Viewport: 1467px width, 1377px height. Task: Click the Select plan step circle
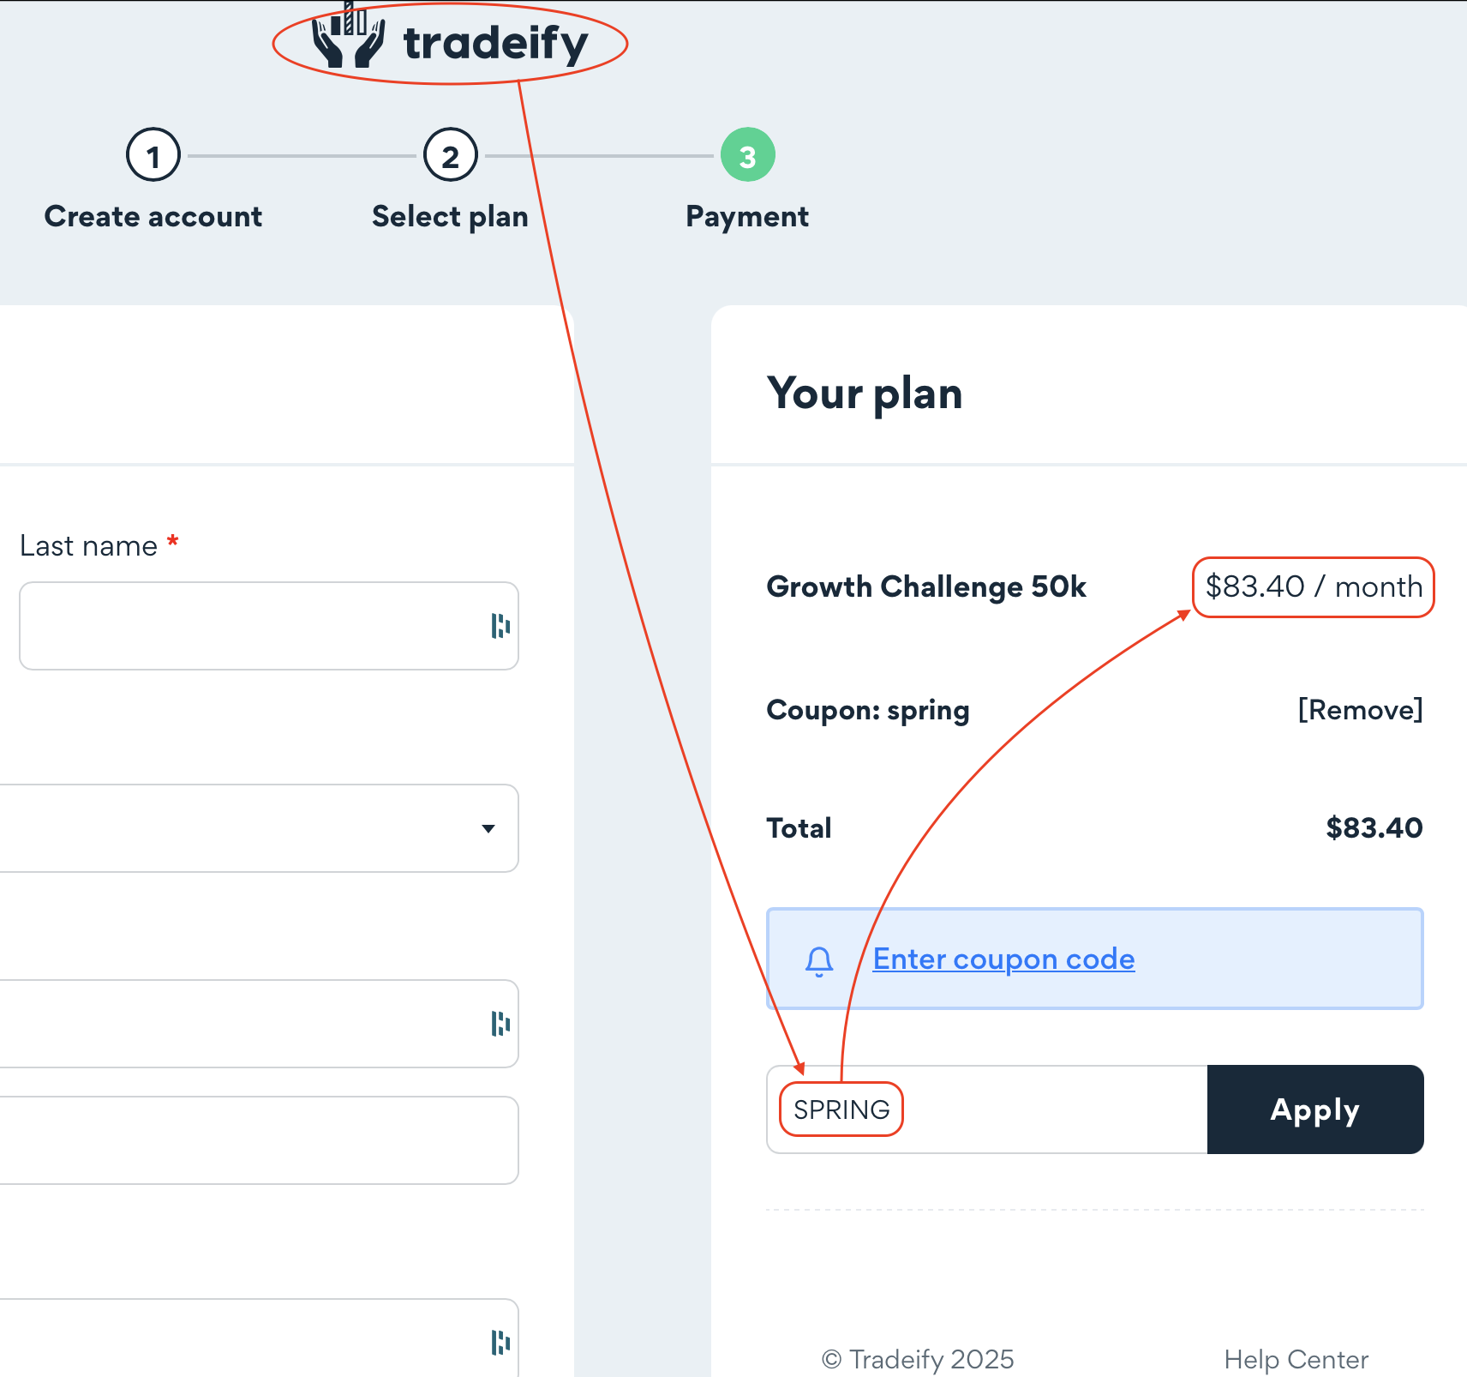450,155
